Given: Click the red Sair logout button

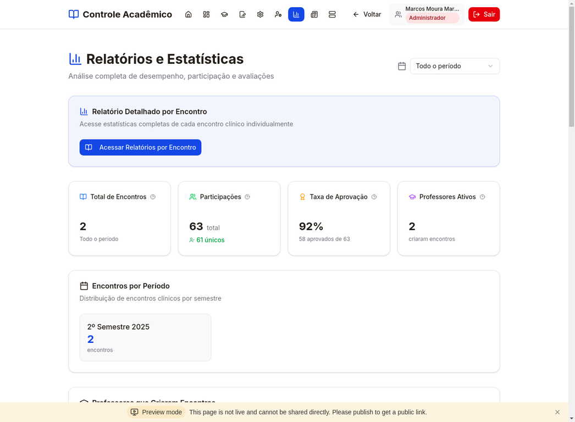Looking at the screenshot, I should coord(484,14).
